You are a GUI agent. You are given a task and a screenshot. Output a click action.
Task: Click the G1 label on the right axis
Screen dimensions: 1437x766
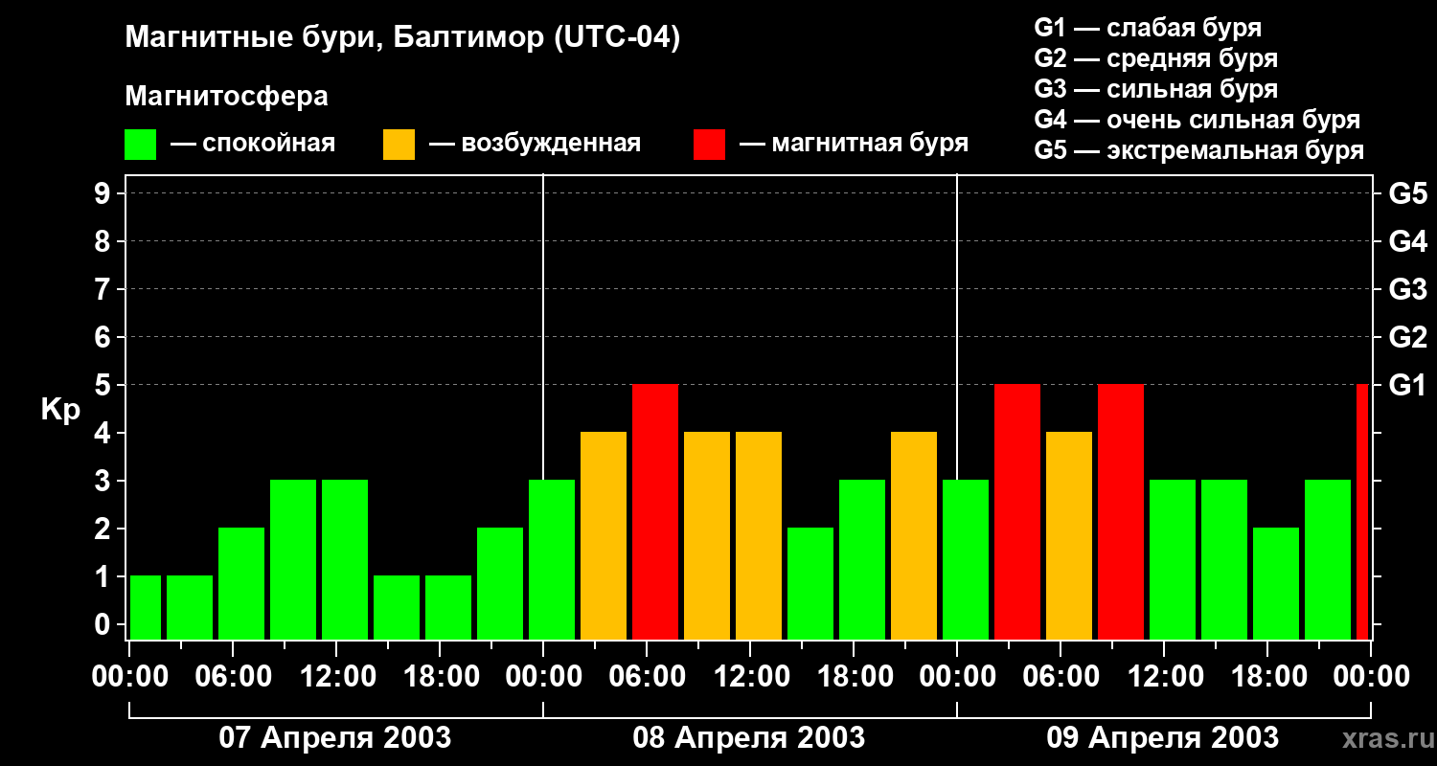click(1408, 385)
